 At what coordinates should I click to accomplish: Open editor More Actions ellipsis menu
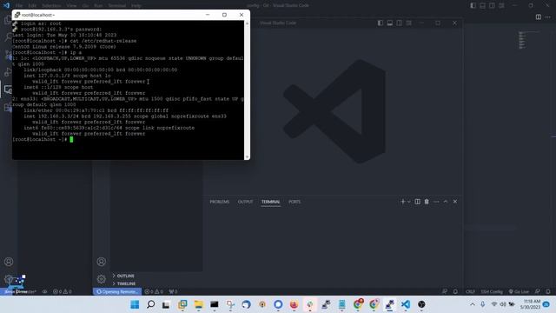(x=548, y=17)
